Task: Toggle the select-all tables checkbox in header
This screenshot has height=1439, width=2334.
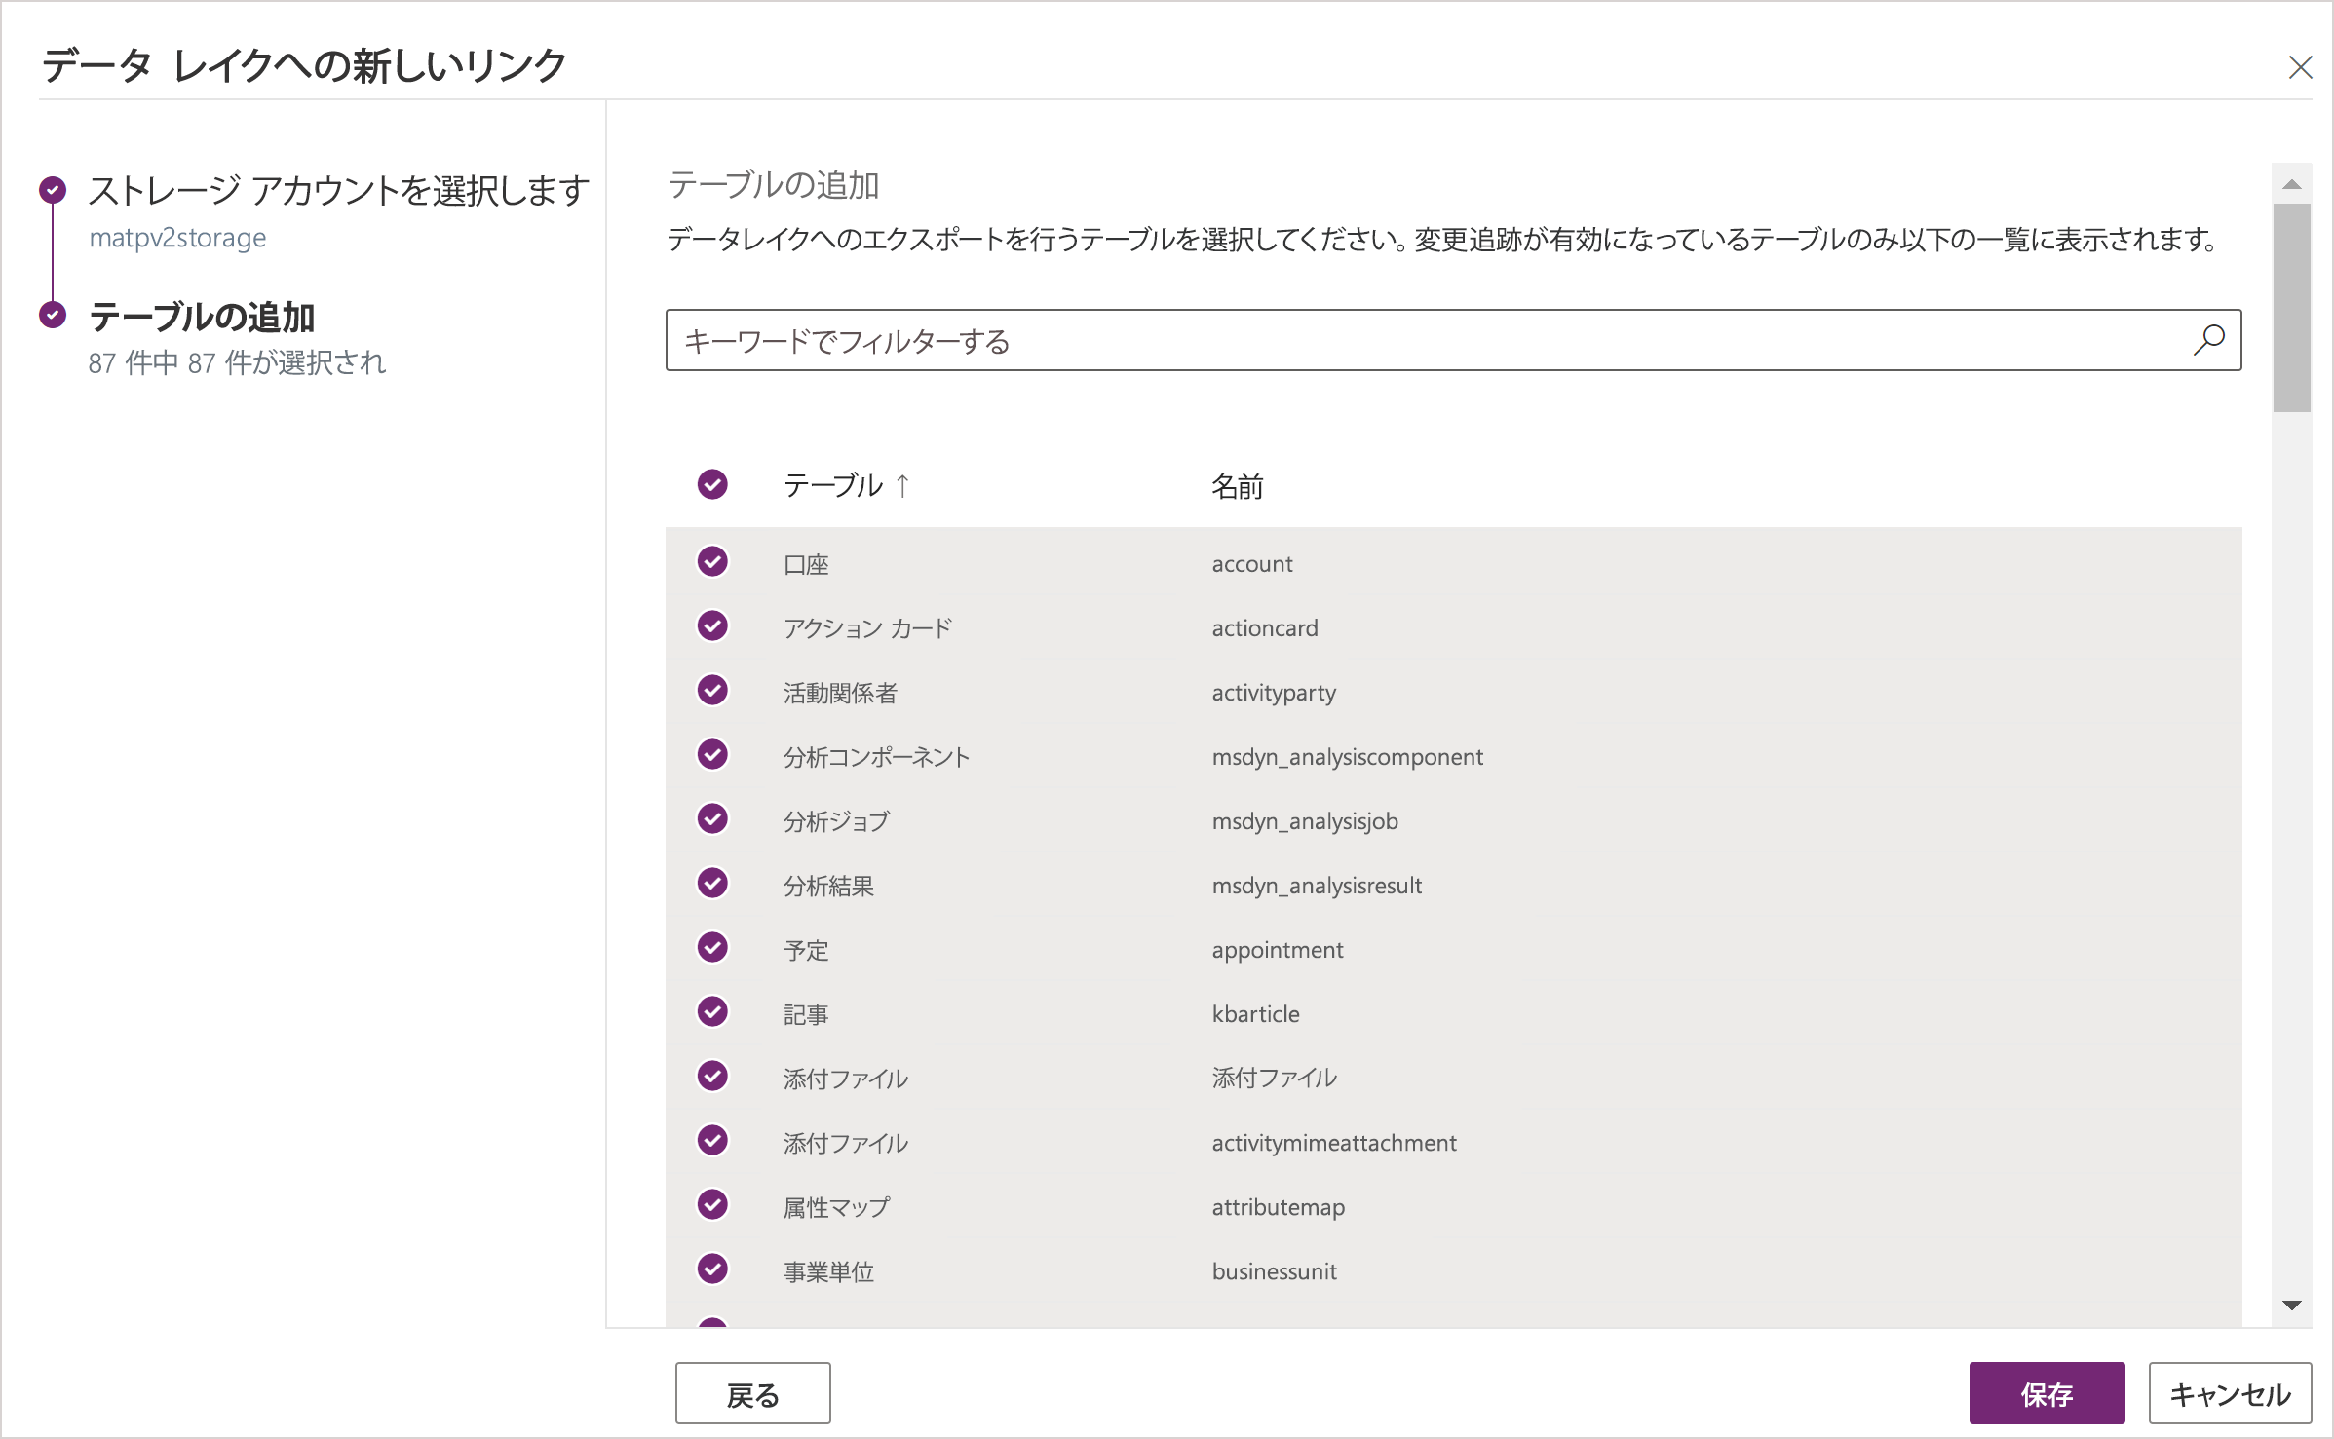Action: [x=712, y=484]
